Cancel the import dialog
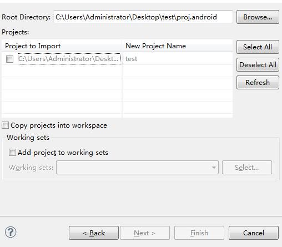Viewport: 282px width, 247px height. (254, 233)
